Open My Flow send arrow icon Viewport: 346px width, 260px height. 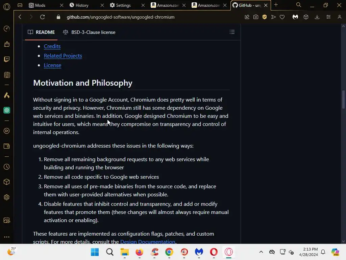pyautogui.click(x=273, y=17)
